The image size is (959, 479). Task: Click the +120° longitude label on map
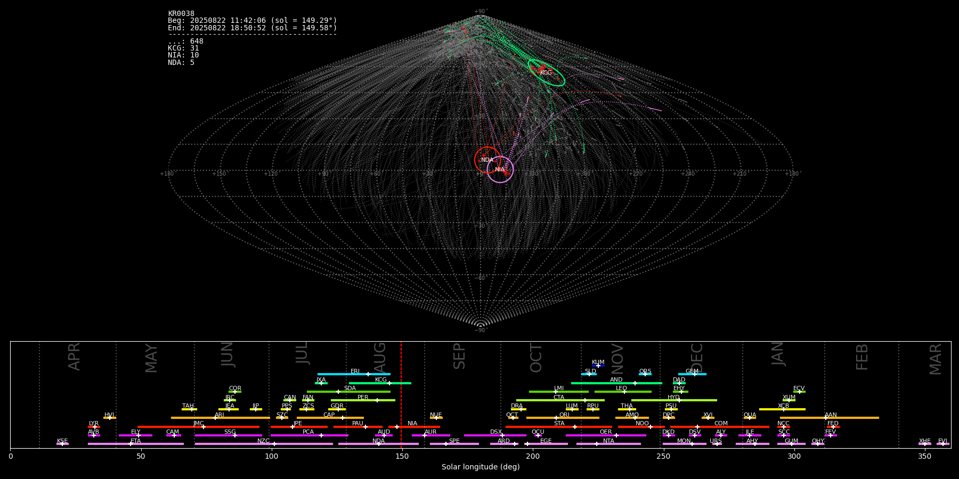[x=271, y=174]
